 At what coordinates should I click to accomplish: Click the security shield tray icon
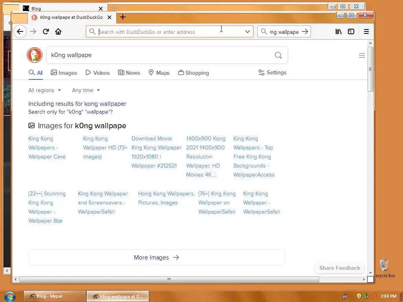pyautogui.click(x=359, y=296)
